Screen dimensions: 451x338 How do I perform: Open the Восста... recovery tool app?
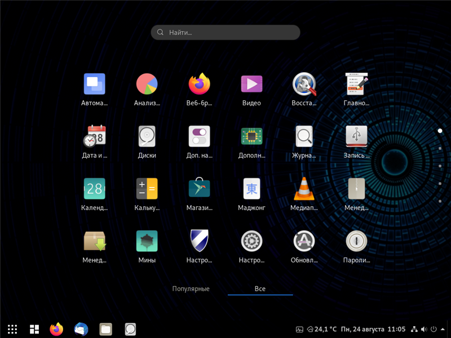pos(304,90)
